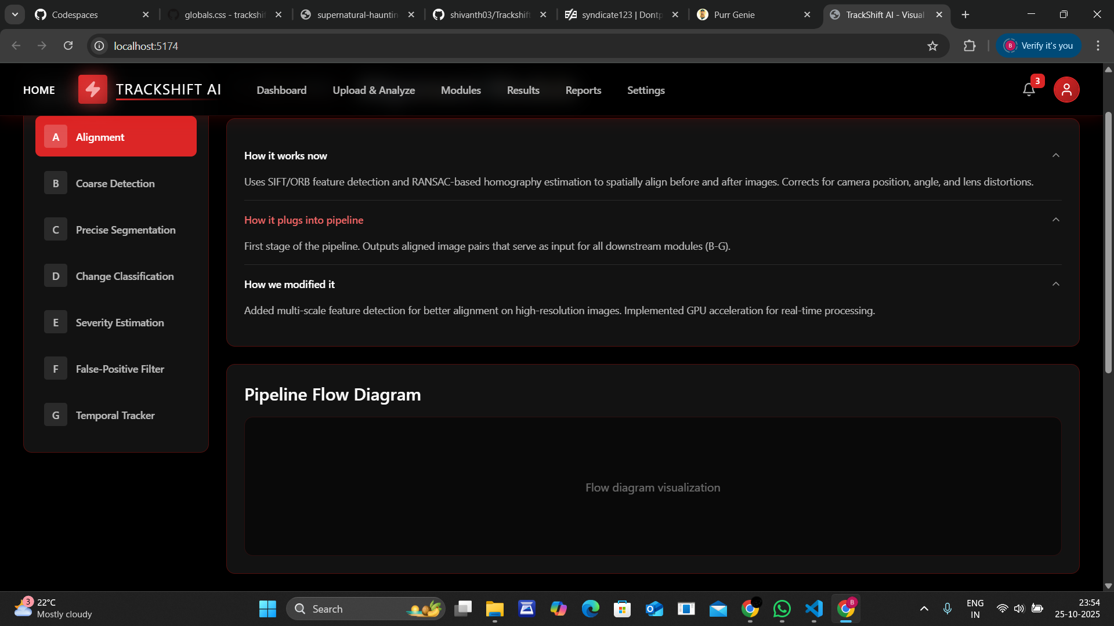Open the Dashboard nav item
The height and width of the screenshot is (626, 1114).
[x=281, y=90]
